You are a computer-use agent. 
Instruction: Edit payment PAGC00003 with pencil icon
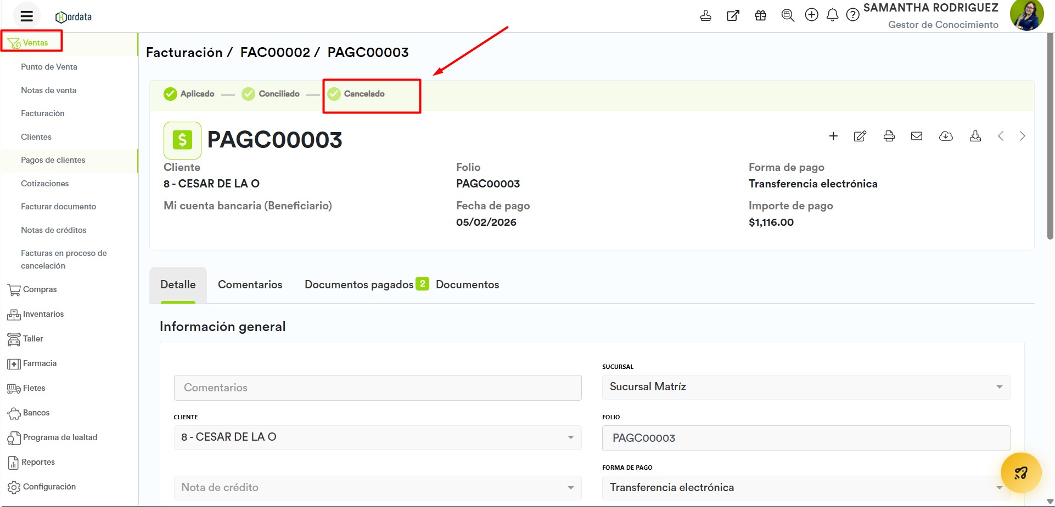coord(860,136)
